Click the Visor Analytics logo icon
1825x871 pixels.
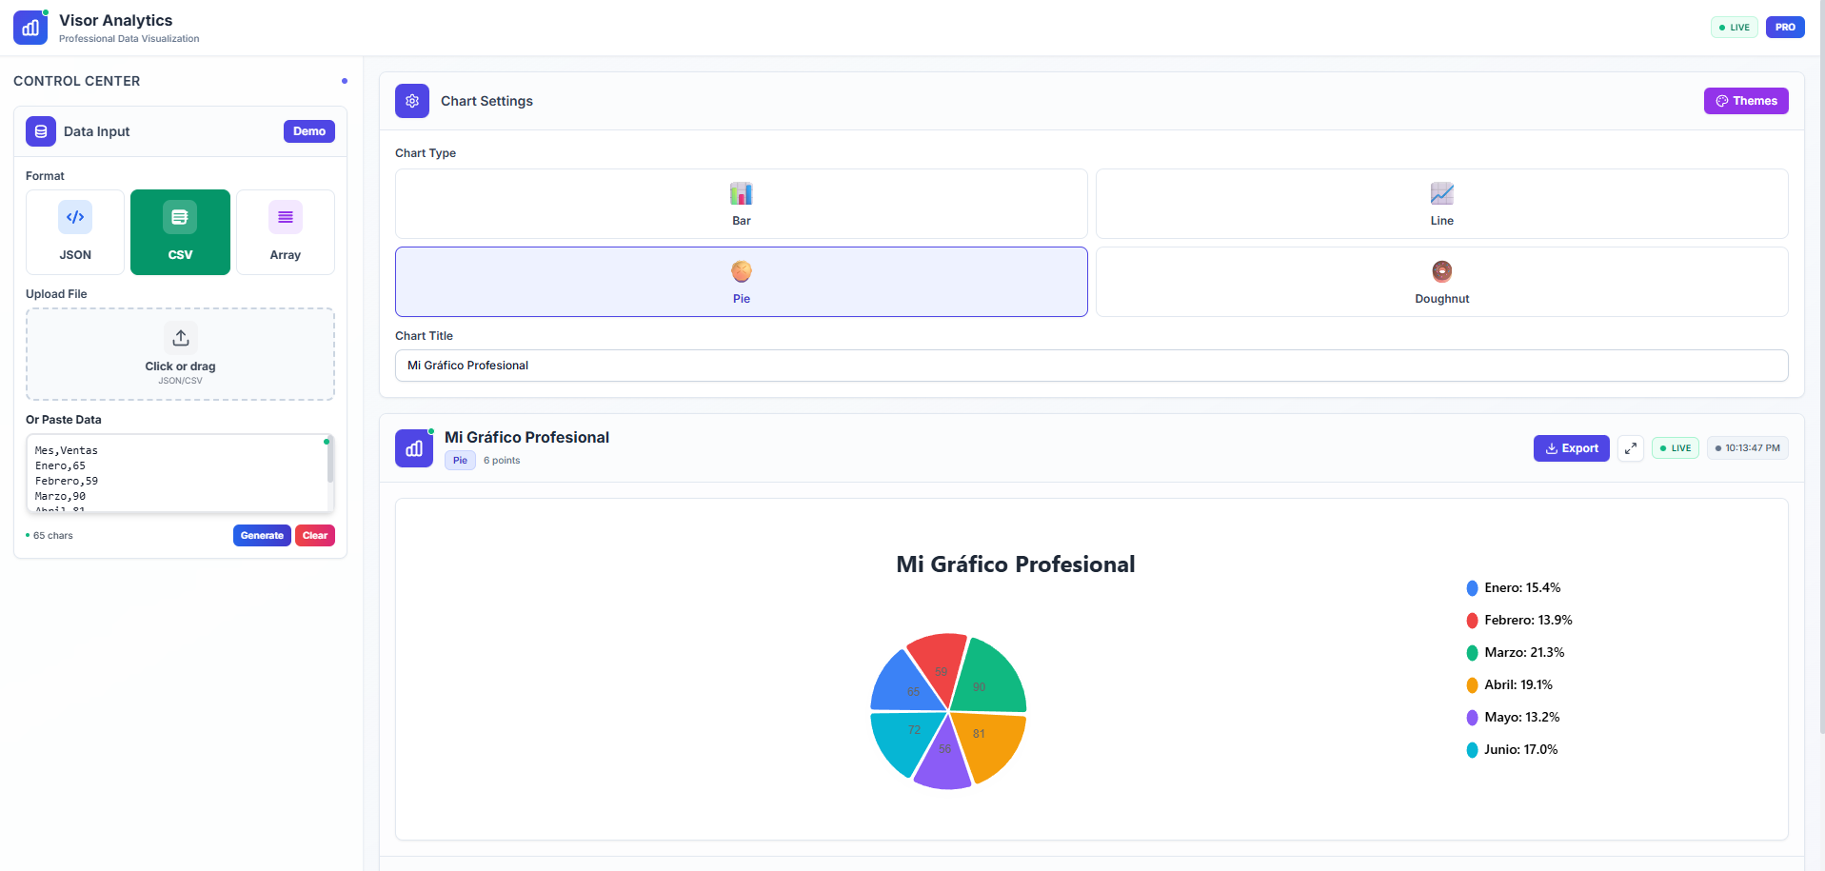pyautogui.click(x=30, y=28)
